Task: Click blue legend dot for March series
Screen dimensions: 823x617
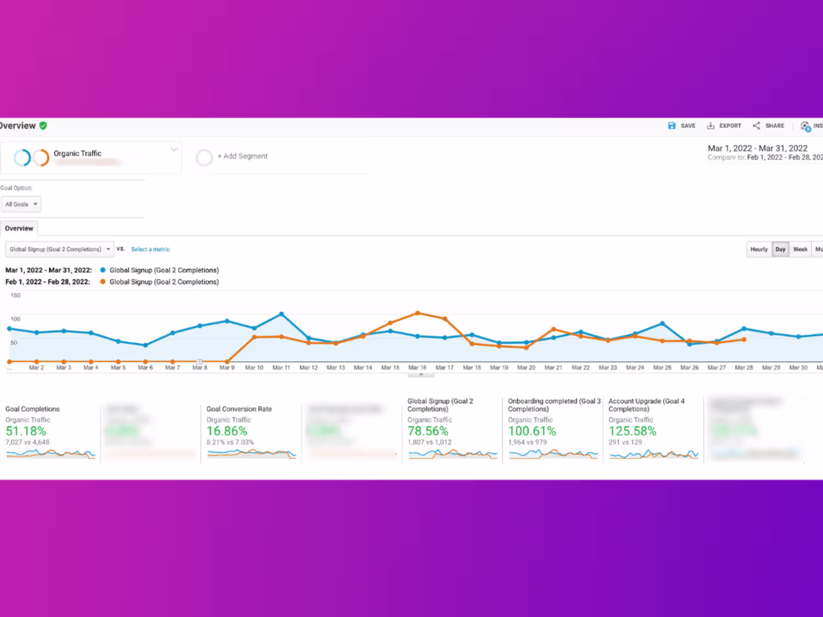Action: click(103, 270)
